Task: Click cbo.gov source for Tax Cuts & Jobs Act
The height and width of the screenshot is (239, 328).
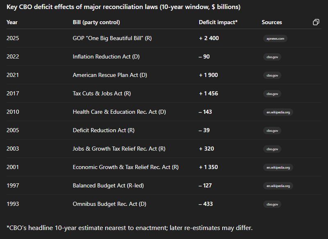Action: pos(272,94)
